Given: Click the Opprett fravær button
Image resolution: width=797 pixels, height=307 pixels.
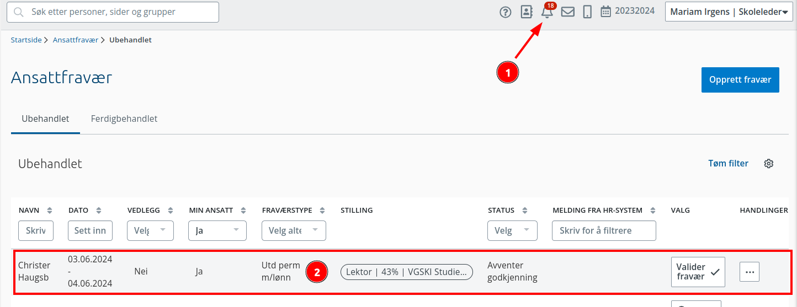Looking at the screenshot, I should pyautogui.click(x=740, y=80).
